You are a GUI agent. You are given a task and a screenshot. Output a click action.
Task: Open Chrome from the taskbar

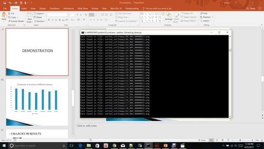[x=114, y=145]
